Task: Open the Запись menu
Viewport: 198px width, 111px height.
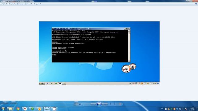Action: 28,4
